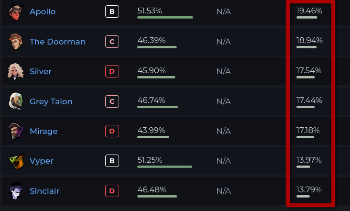Click Sinclair's 13.79% pick rate value

(x=309, y=190)
